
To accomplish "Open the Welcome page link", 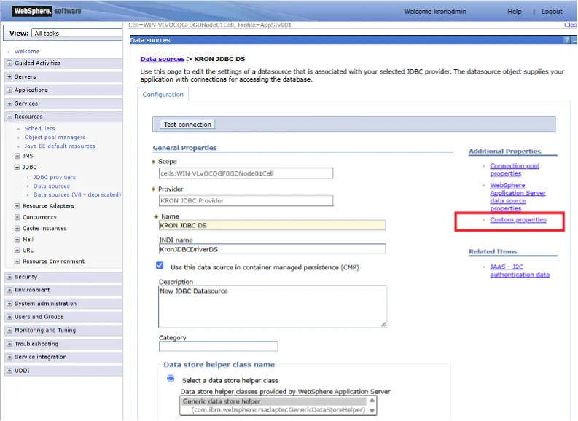I will tap(27, 52).
